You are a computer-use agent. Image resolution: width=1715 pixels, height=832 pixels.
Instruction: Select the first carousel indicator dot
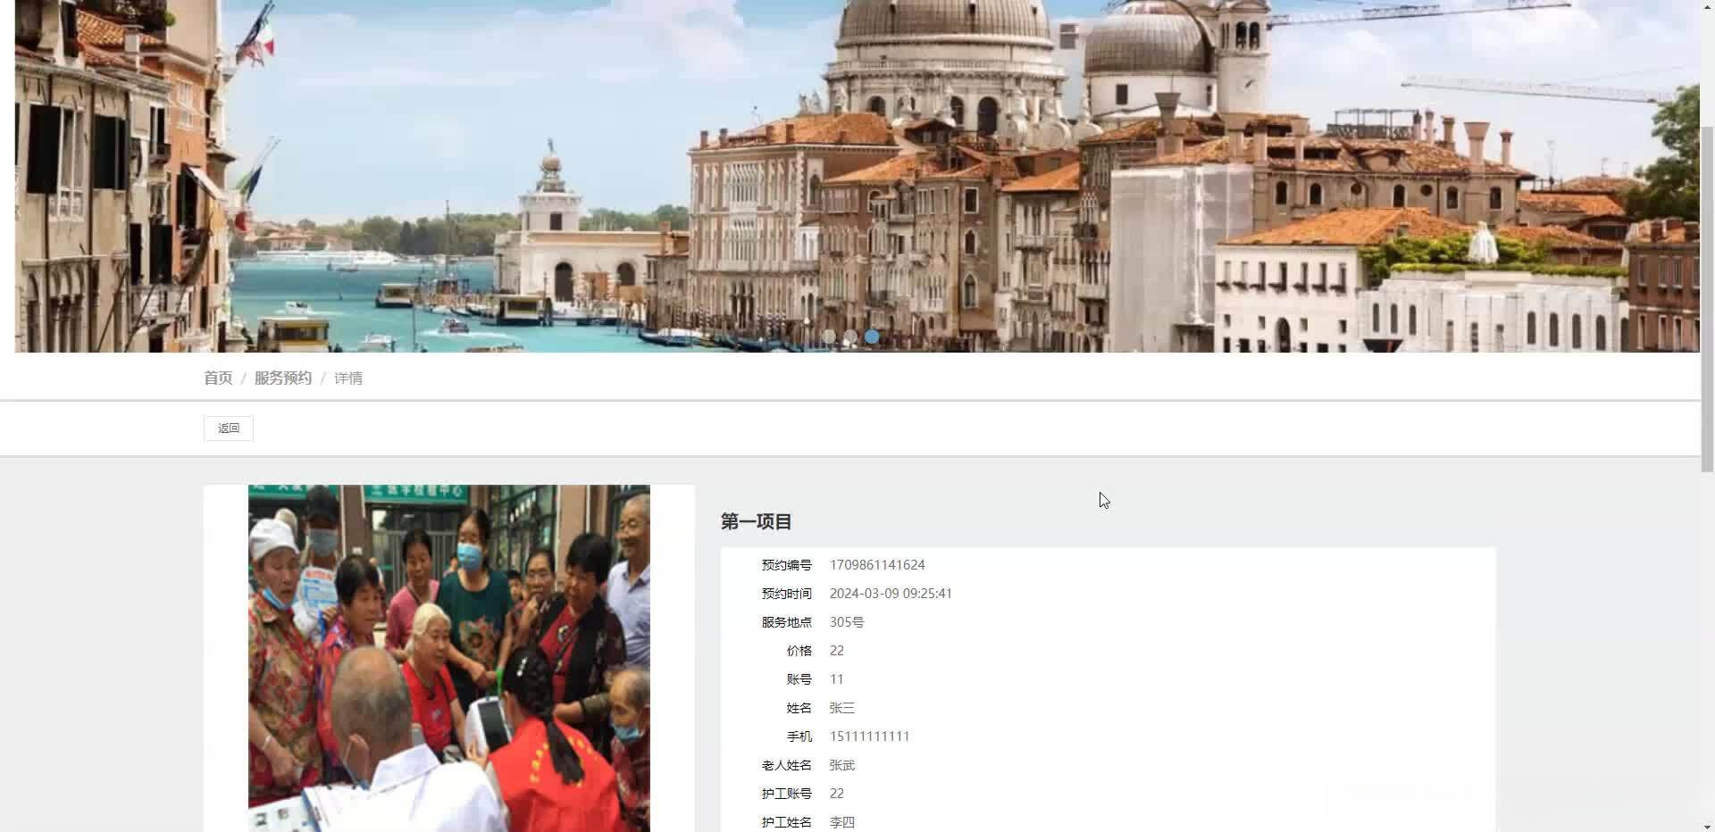coord(829,337)
